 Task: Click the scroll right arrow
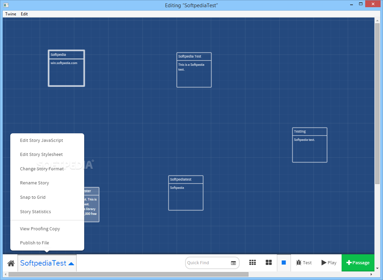click(371, 275)
